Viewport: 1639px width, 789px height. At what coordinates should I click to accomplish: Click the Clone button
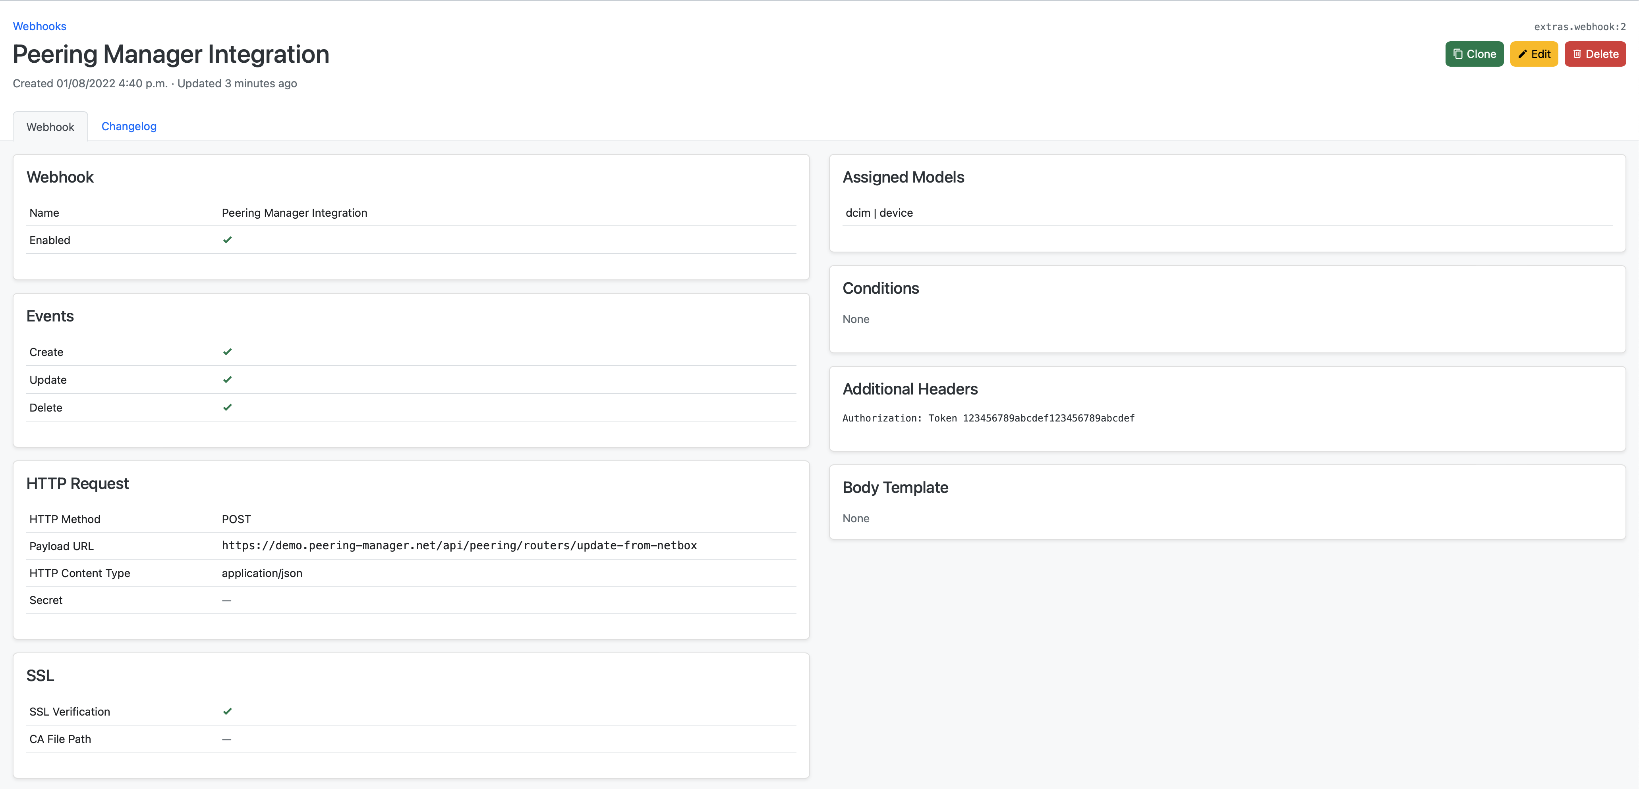tap(1474, 54)
